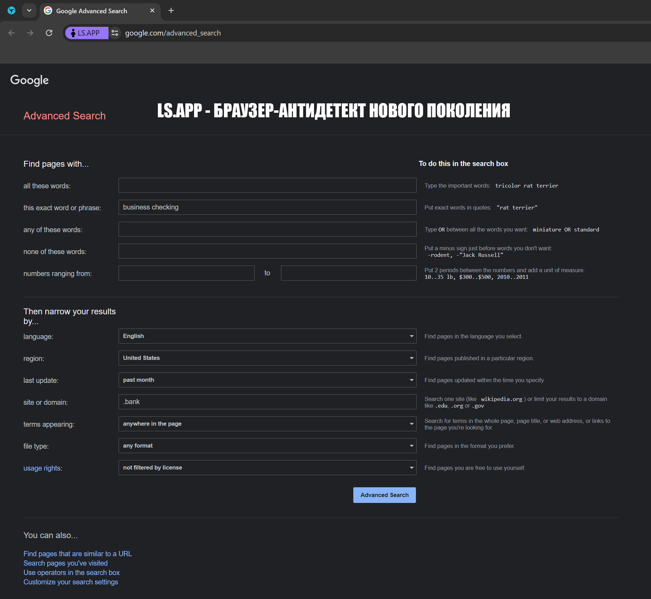The width and height of the screenshot is (651, 599).
Task: Open the region dropdown showing United States
Action: (x=267, y=358)
